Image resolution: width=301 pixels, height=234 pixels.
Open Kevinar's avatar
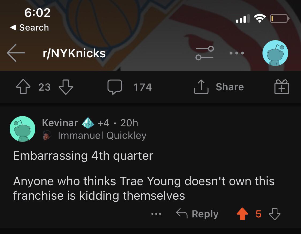(22, 129)
